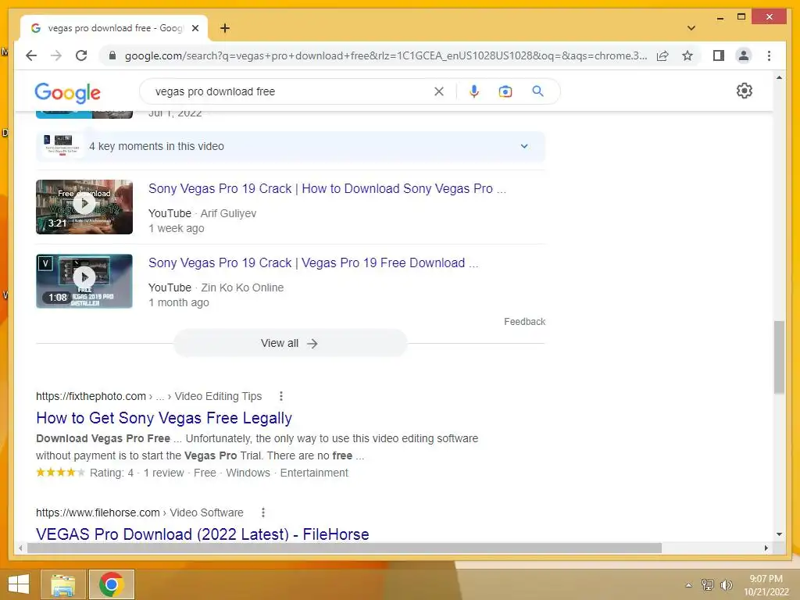Screen dimensions: 800x600
Task: Open network status tray icon
Action: coord(707,584)
